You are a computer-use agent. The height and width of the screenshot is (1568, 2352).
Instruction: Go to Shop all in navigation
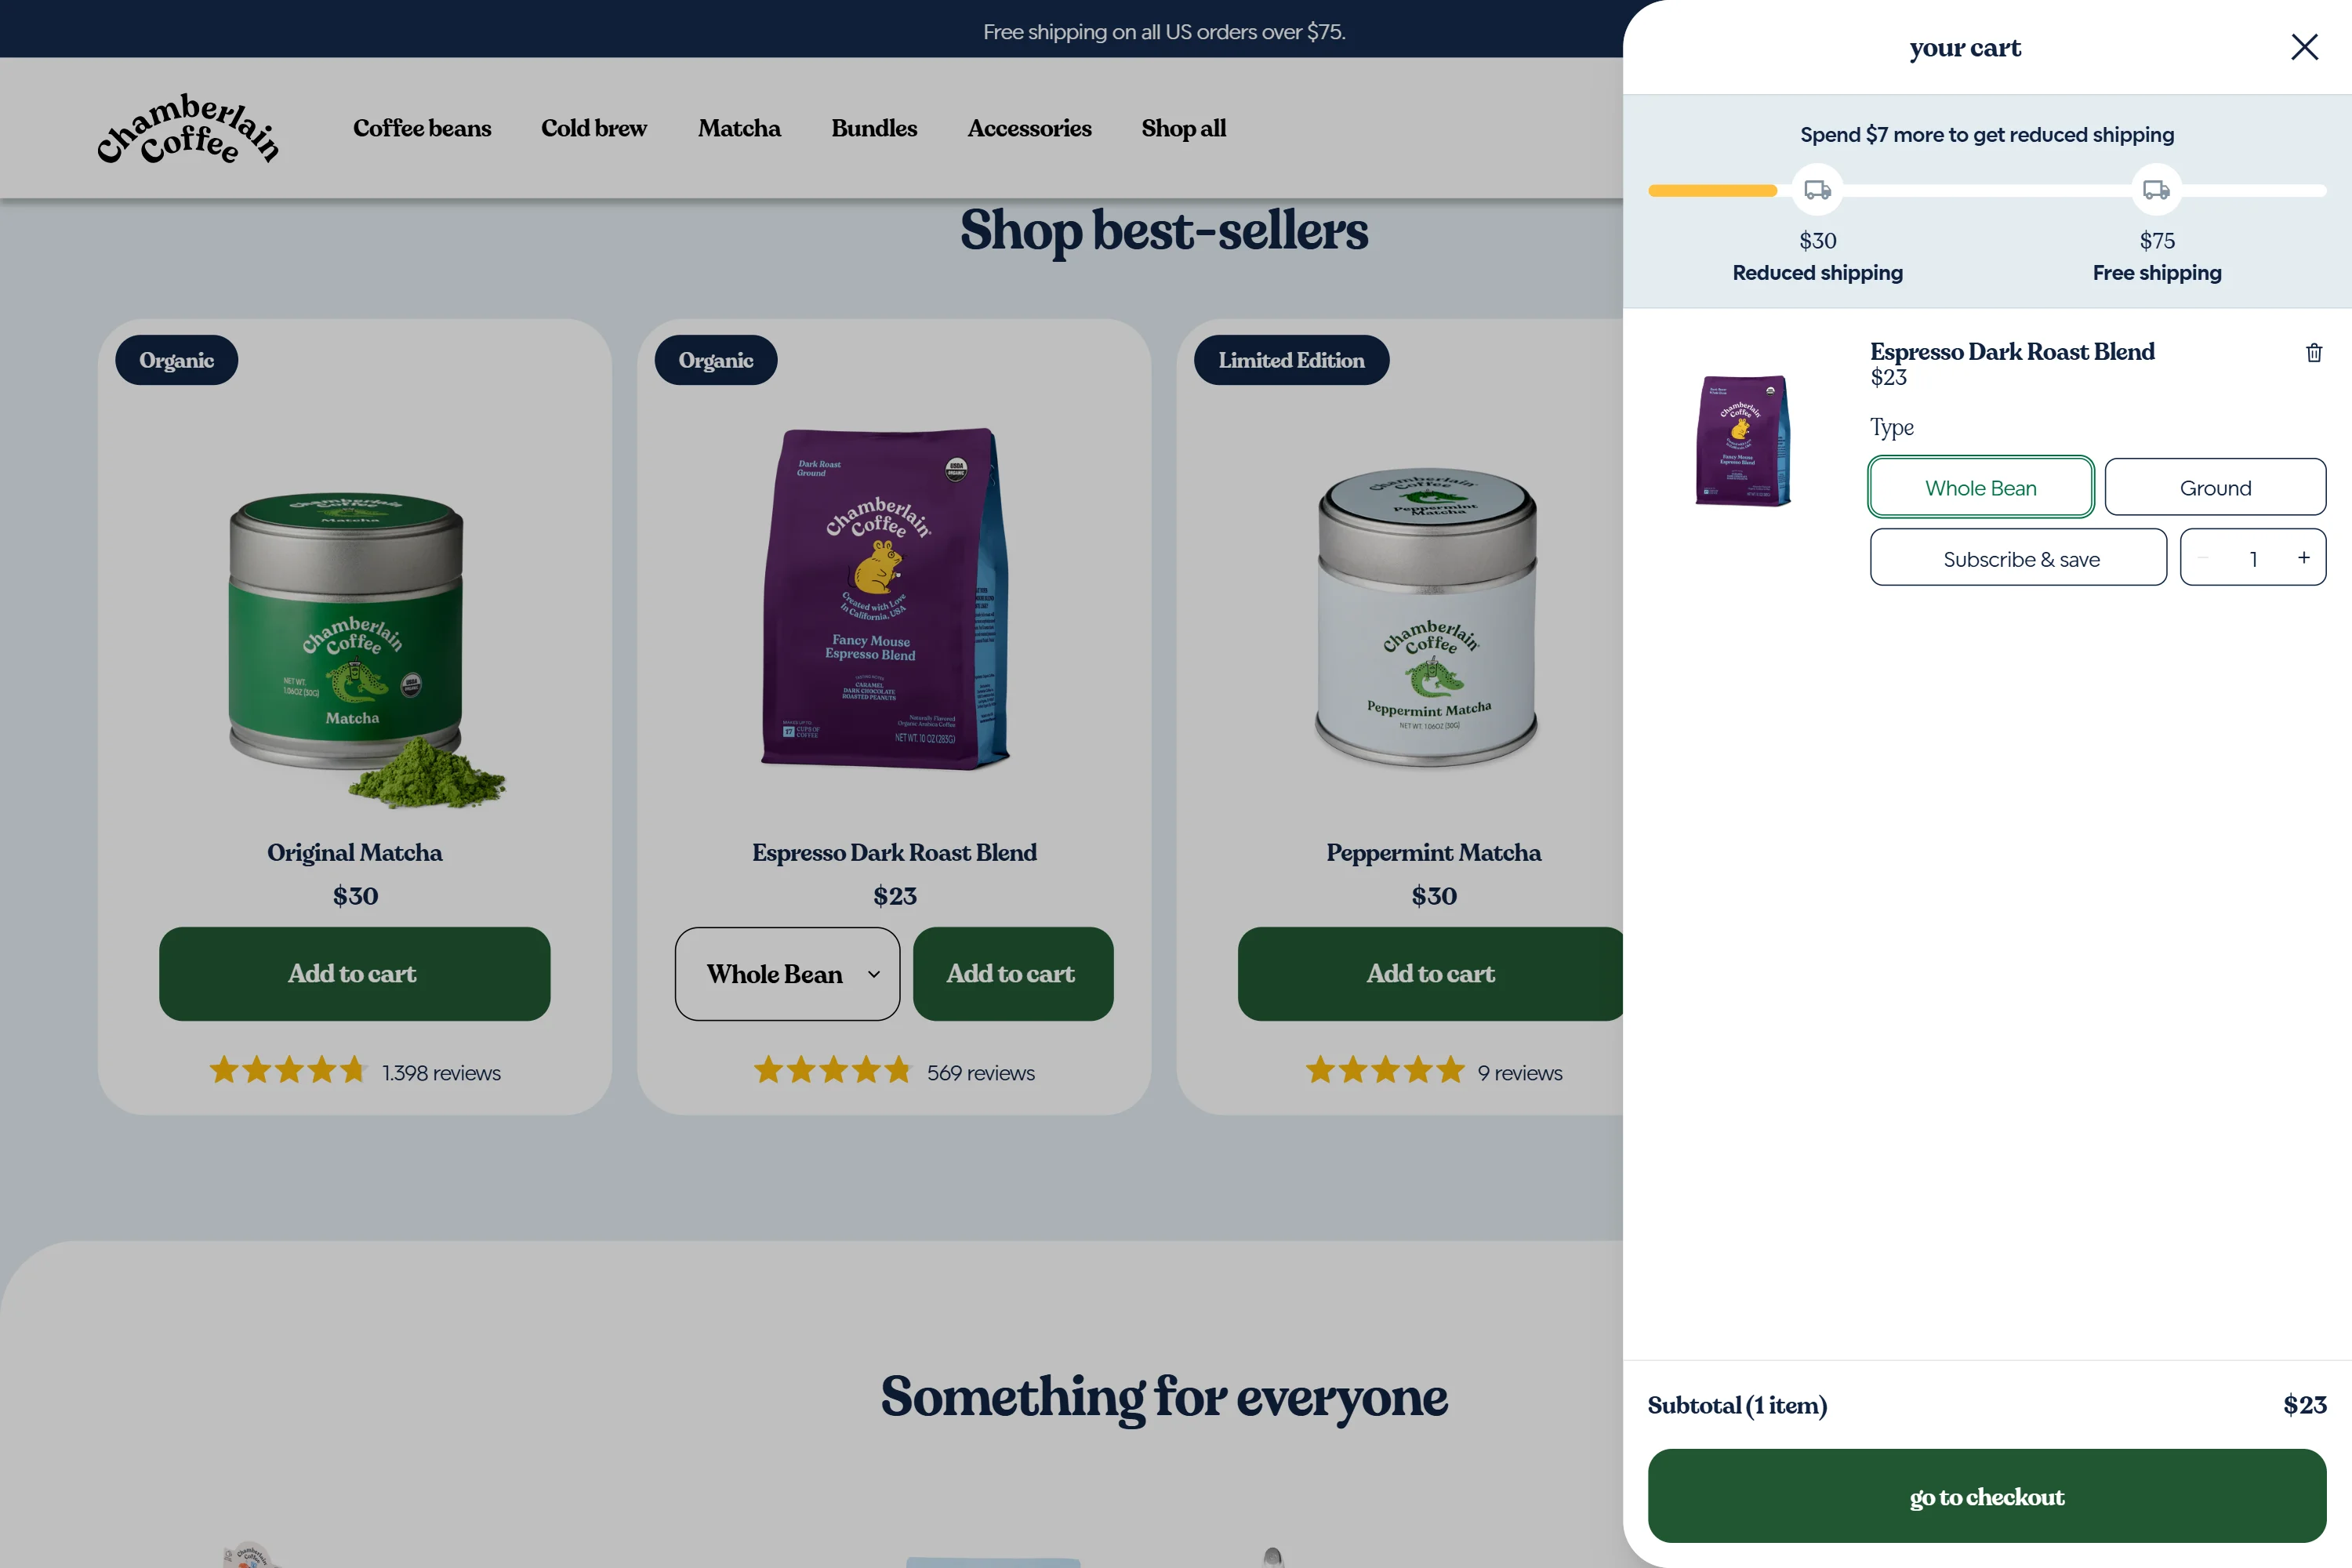pyautogui.click(x=1183, y=128)
